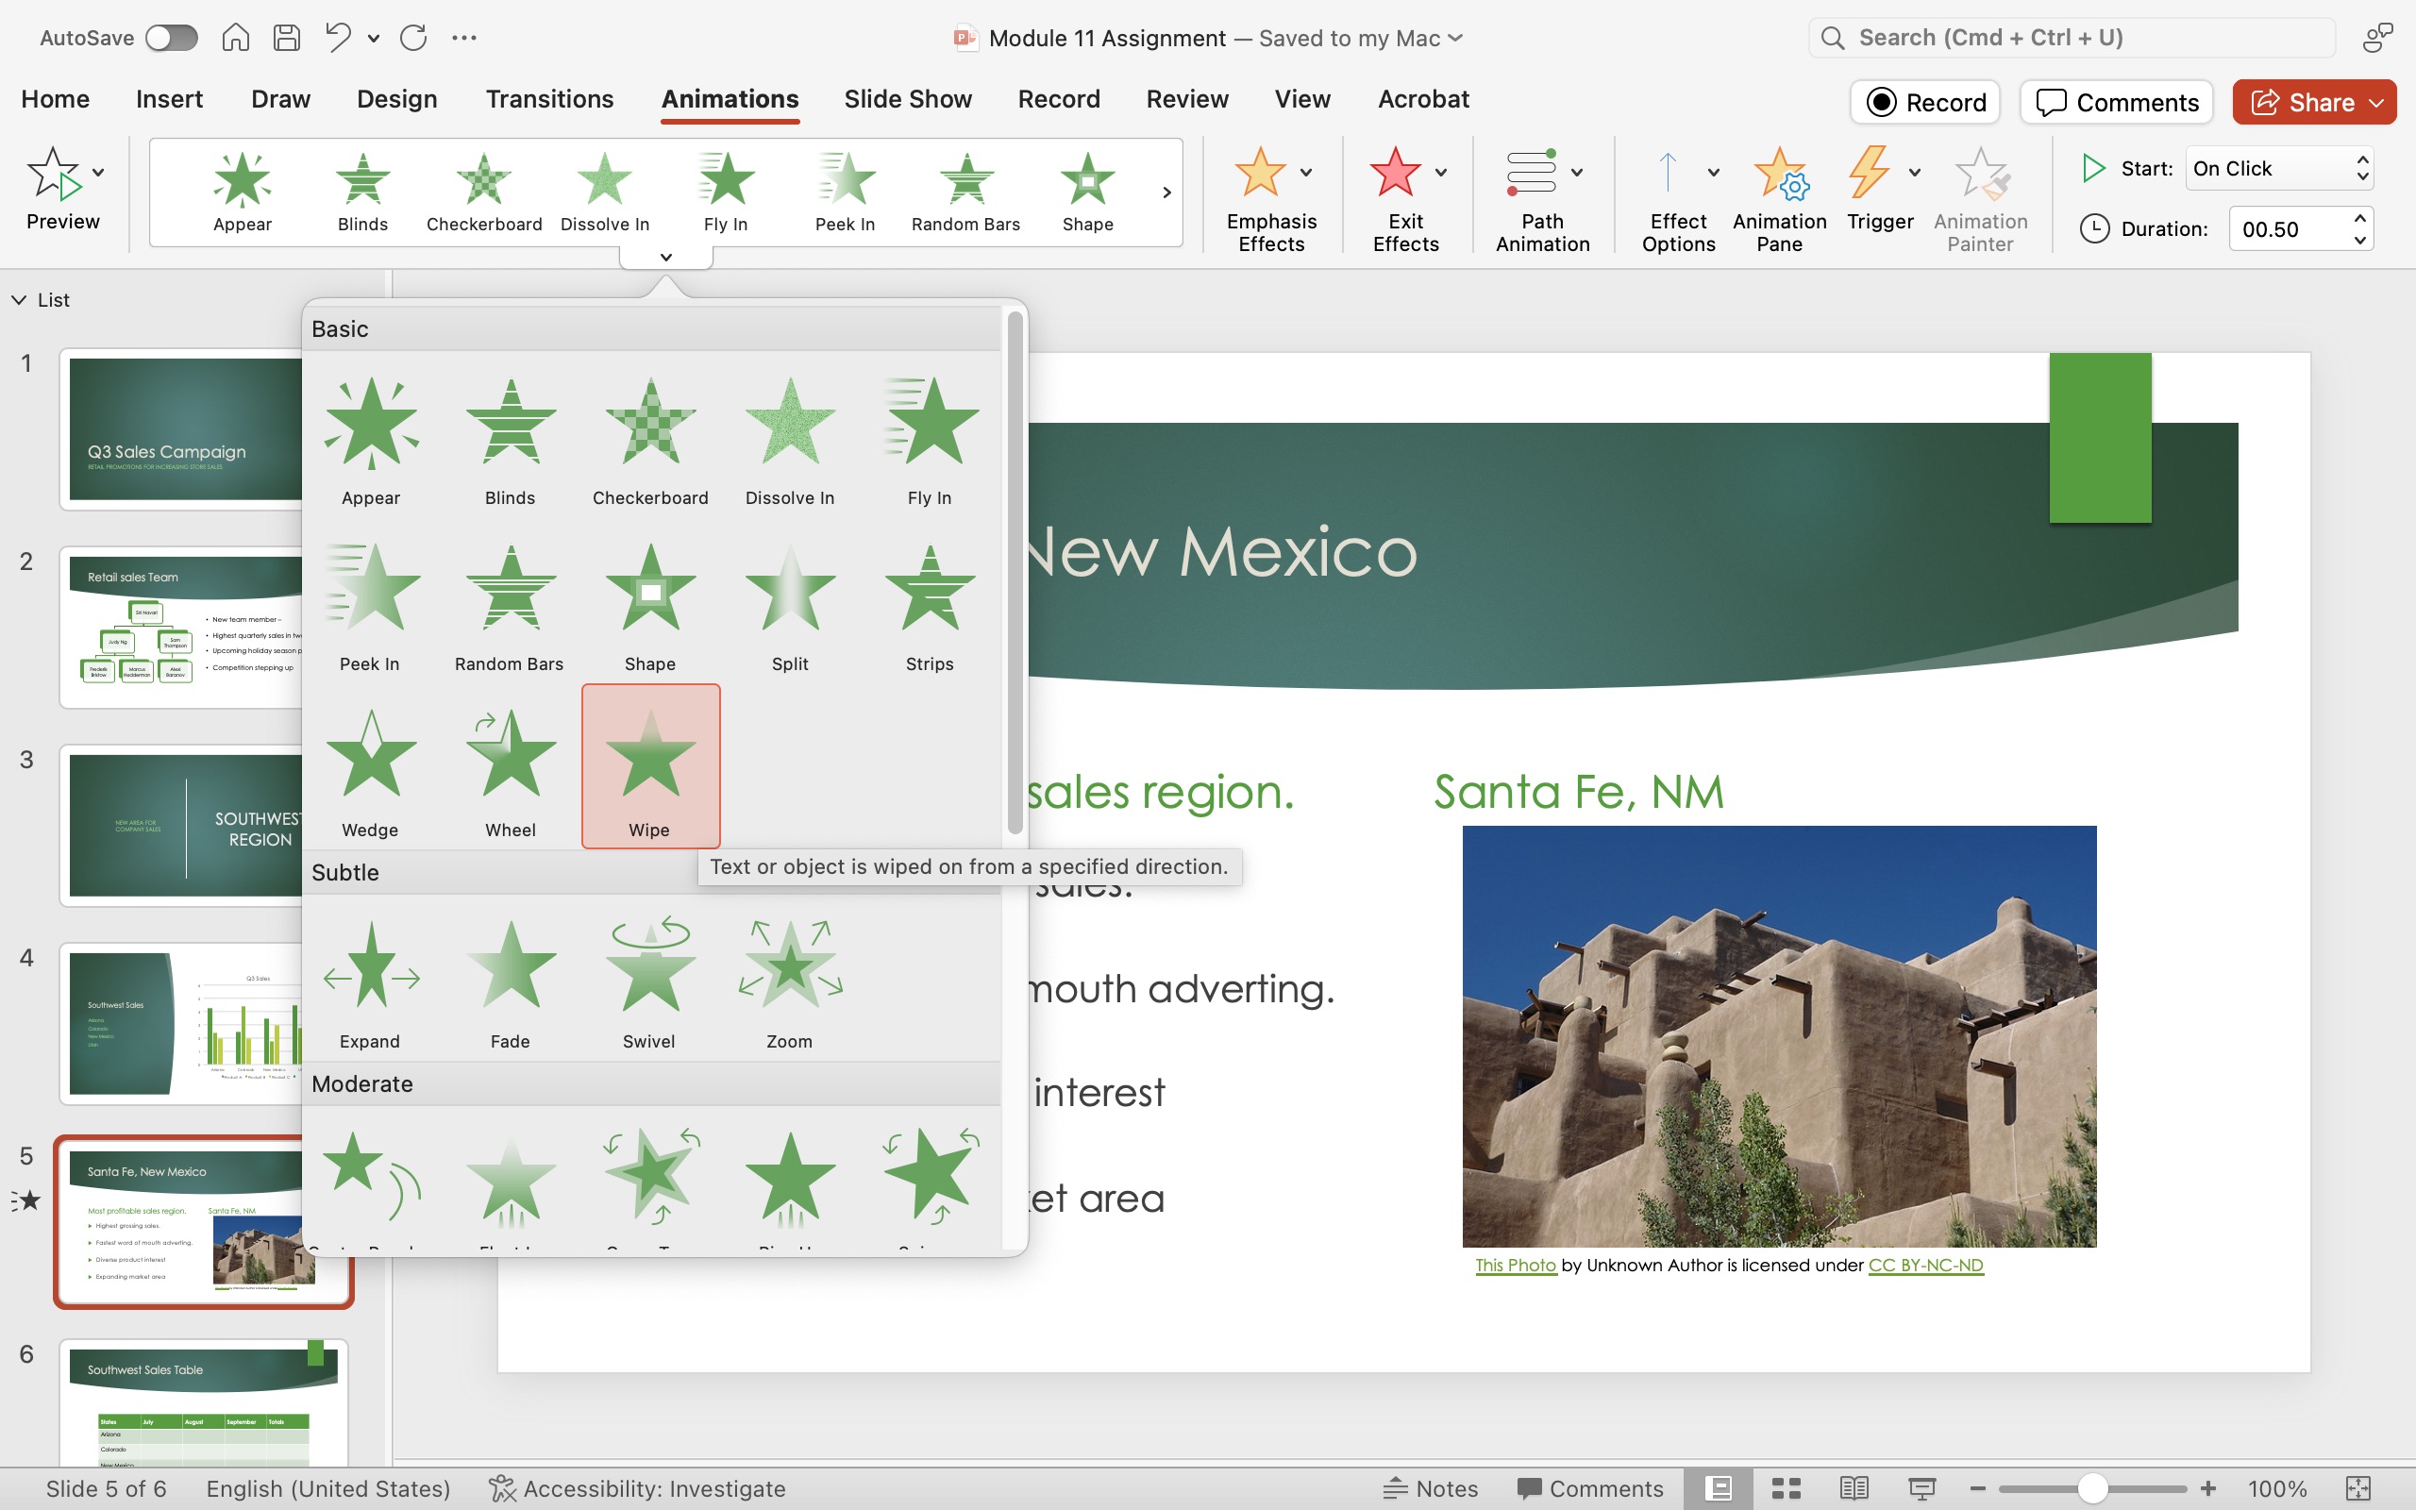The width and height of the screenshot is (2416, 1510).
Task: Toggle Comments pane in status bar
Action: 1589,1488
